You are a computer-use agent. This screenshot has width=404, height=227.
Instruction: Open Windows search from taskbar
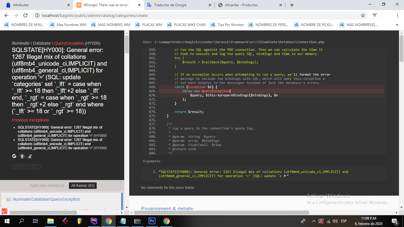(21, 221)
